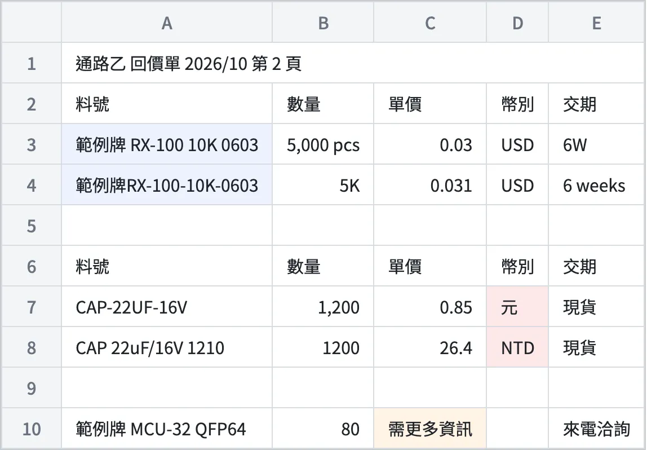Click 幣別 header in row 6

[x=517, y=266]
